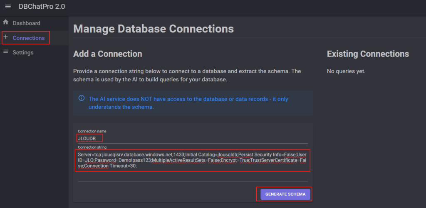
Task: Focus the Connection name field JLOUDB
Action: coord(193,138)
